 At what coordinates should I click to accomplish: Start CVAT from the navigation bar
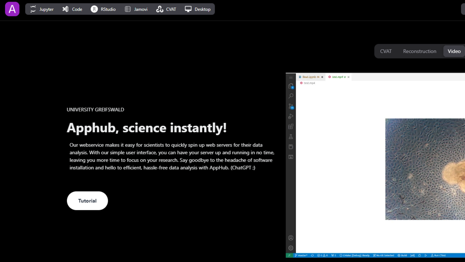(166, 9)
